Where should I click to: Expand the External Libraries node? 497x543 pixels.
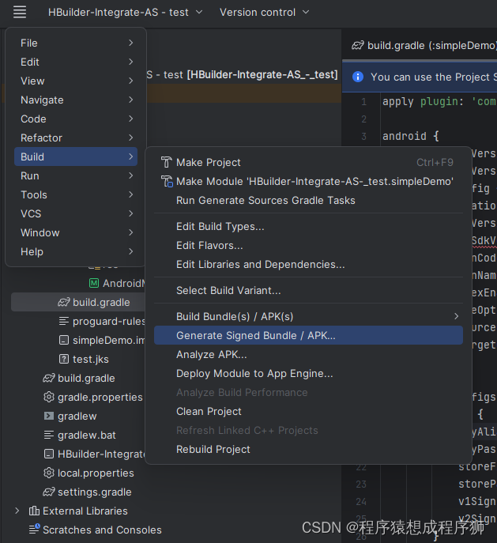17,511
